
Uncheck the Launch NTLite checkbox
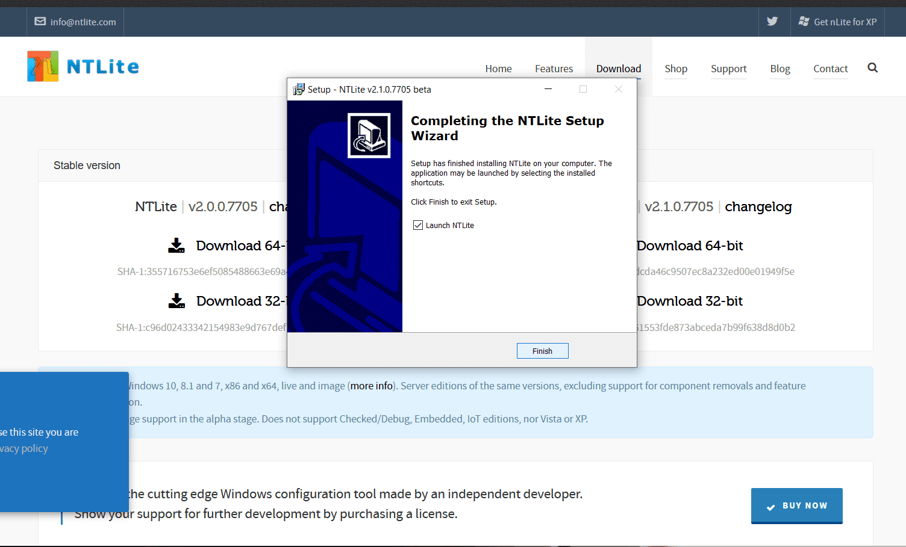418,225
